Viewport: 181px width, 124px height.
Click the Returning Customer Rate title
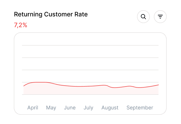(x=51, y=14)
